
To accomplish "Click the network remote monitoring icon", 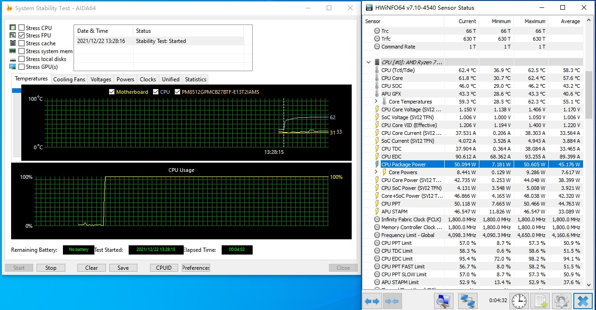I will point(468,302).
